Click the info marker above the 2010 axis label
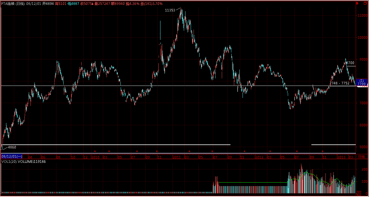The width and height of the screenshot is (369, 197). (x=95, y=151)
